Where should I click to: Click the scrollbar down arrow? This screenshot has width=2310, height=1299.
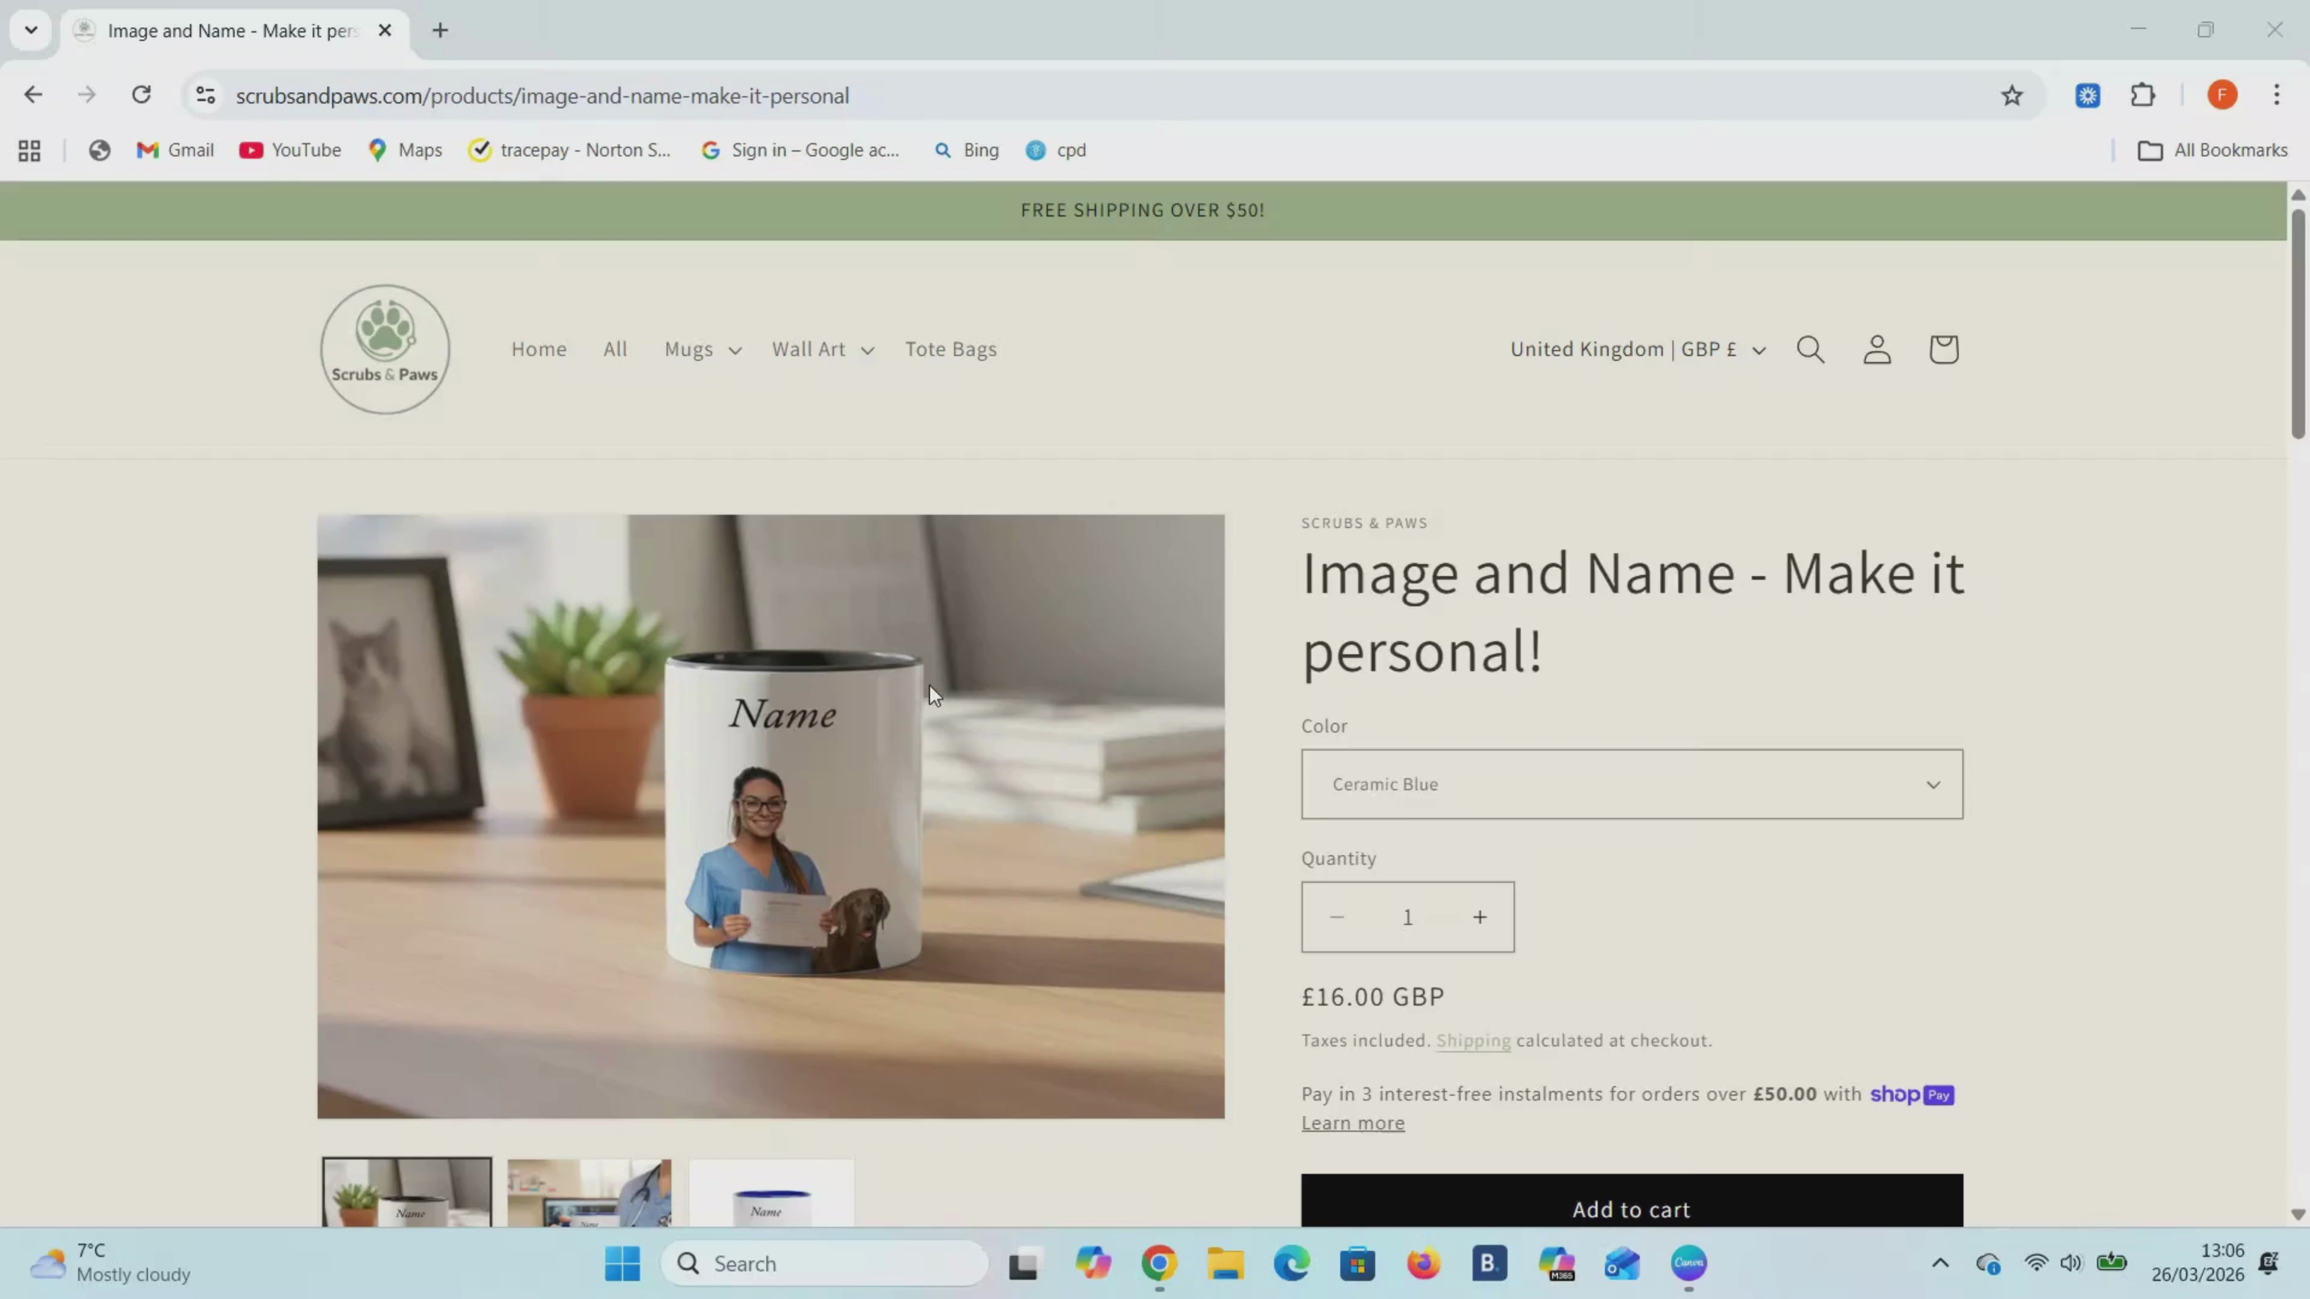2297,1215
